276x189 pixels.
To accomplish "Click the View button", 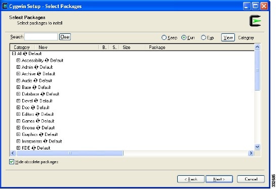I will point(228,37).
